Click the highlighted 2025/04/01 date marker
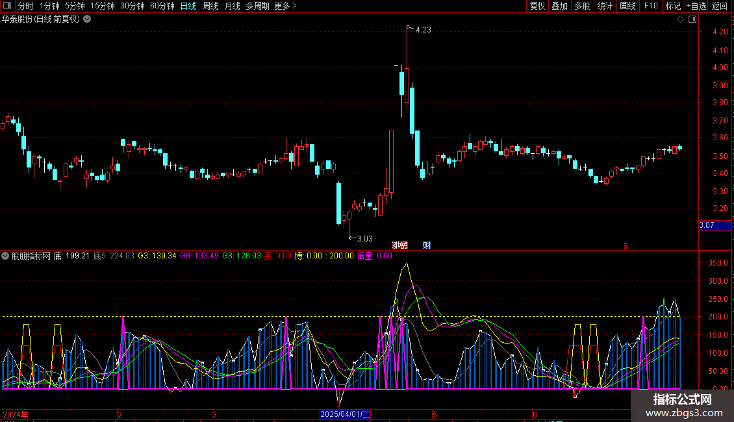The height and width of the screenshot is (422, 734). pos(345,414)
